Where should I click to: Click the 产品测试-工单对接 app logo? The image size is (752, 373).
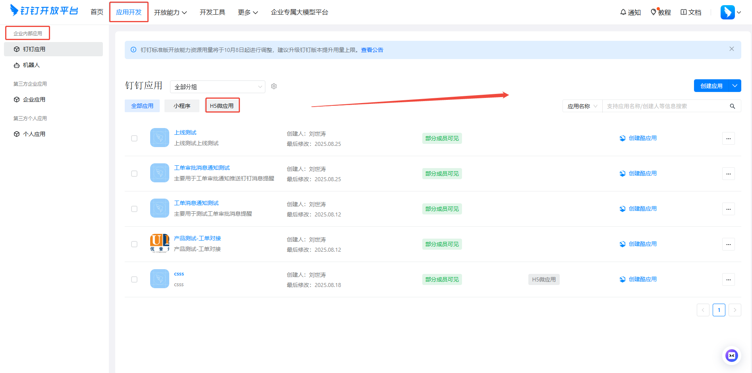160,243
